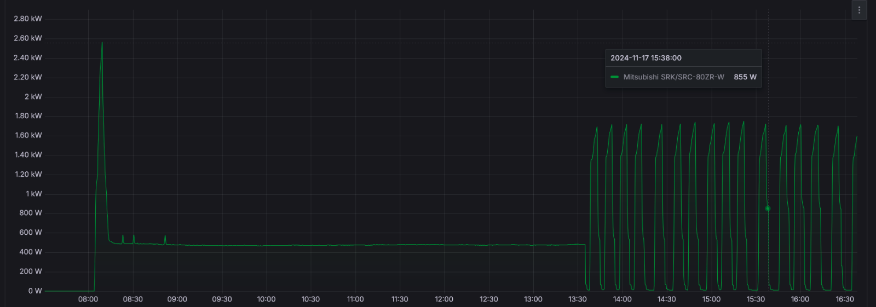The width and height of the screenshot is (876, 307).
Task: Click the tooltip timestamp 2024-11-17 15:38:00
Action: tap(646, 58)
